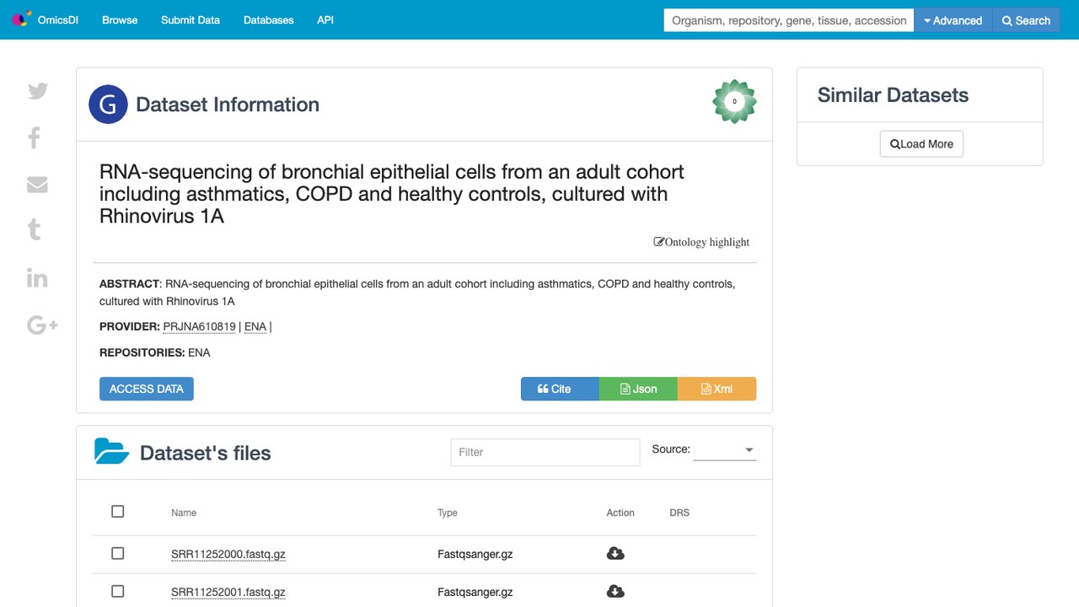Image resolution: width=1079 pixels, height=607 pixels.
Task: Open the Source dropdown
Action: (x=724, y=450)
